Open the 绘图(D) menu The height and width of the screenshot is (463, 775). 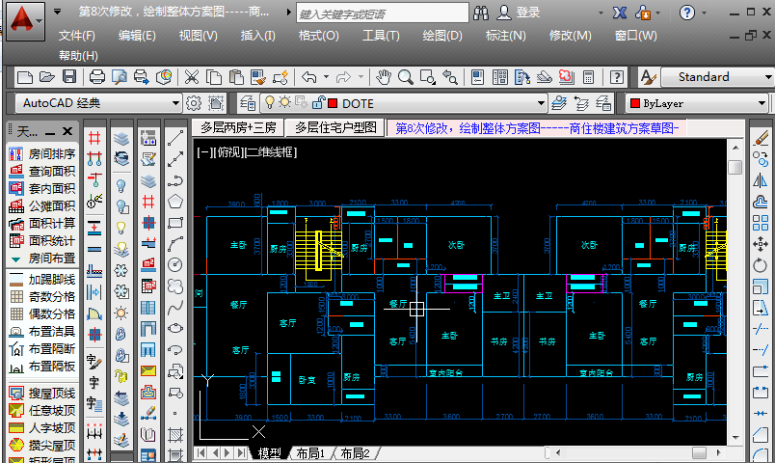[x=442, y=36]
